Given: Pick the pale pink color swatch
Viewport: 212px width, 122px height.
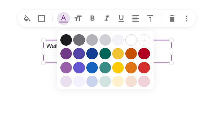Looking at the screenshot, I should pos(144,82).
